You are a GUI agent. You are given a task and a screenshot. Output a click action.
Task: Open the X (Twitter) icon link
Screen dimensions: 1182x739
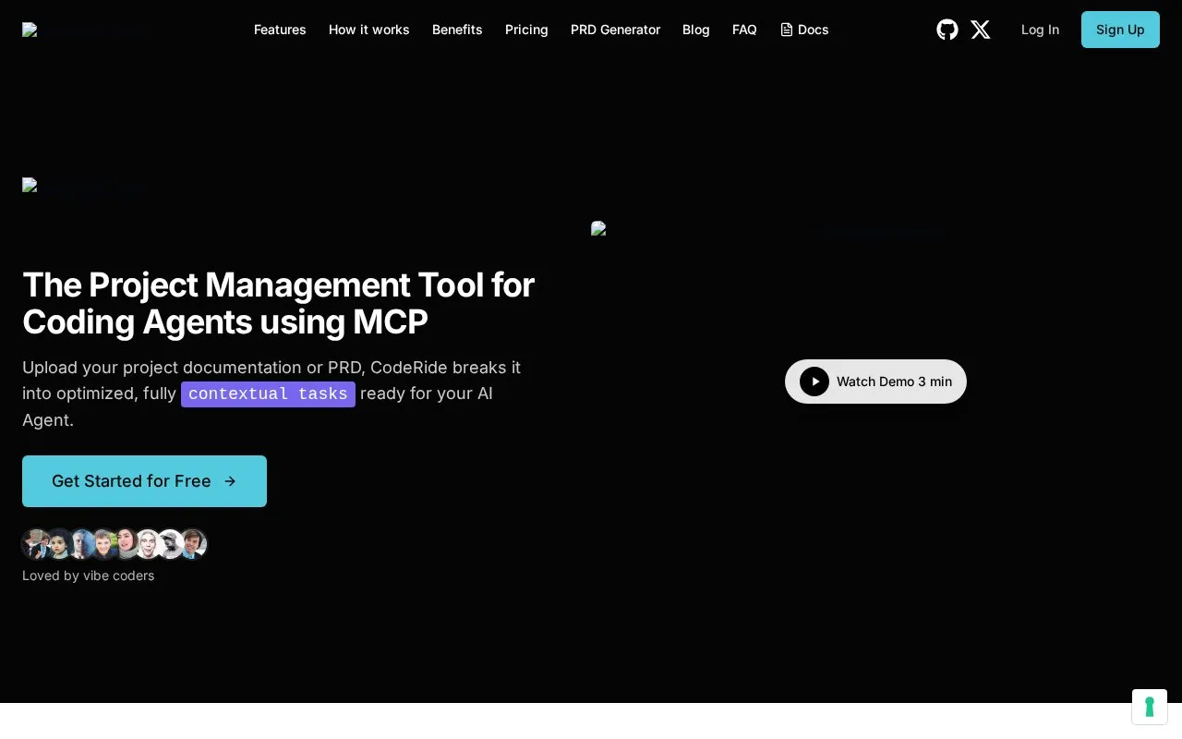[981, 30]
